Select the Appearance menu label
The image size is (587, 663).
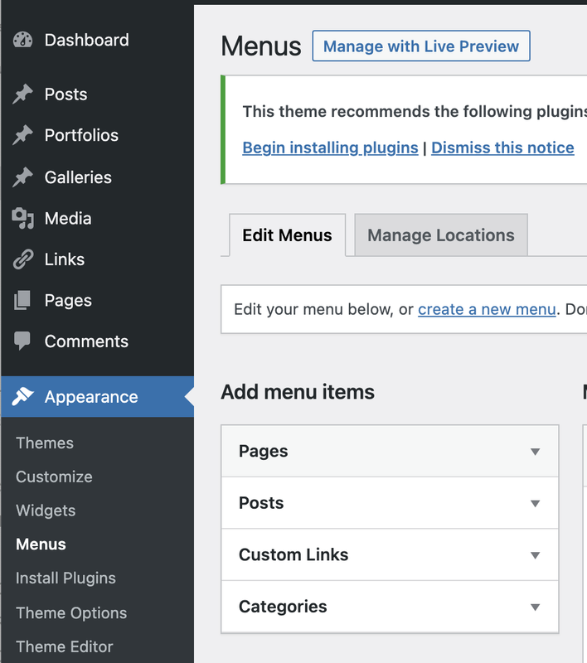pos(91,397)
